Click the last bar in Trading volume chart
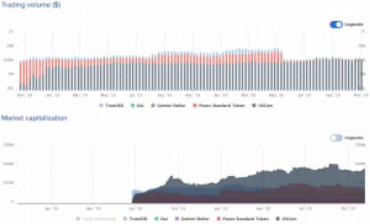The image size is (370, 224). 362,74
